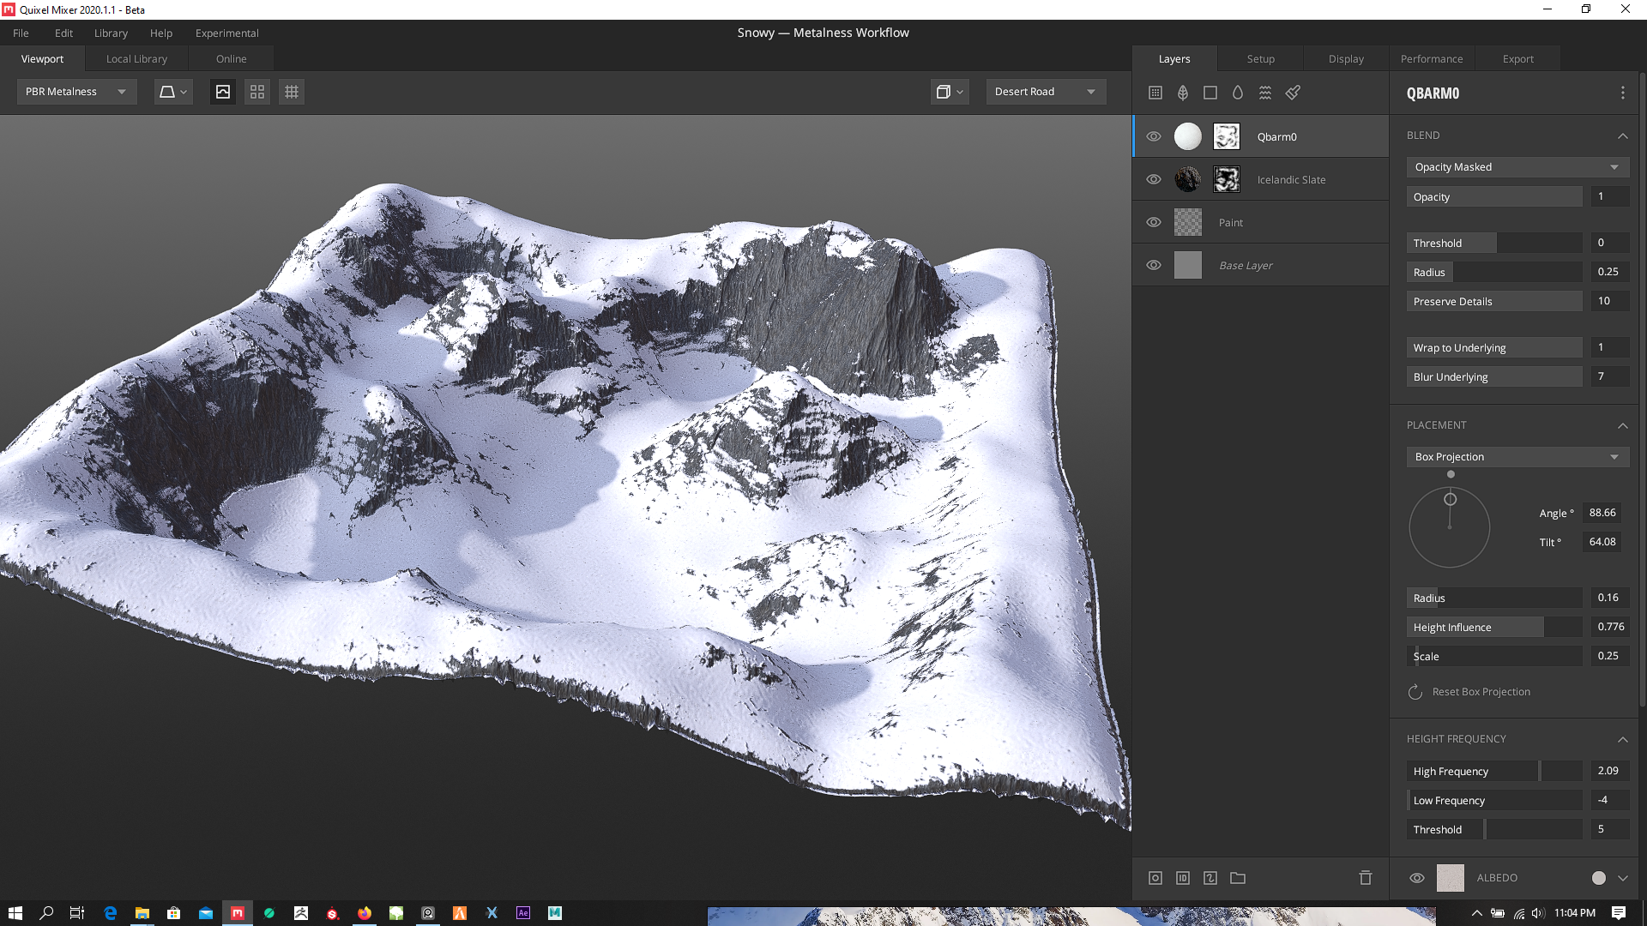1647x926 pixels.
Task: Add an atlas layer with the leaf icon
Action: [1183, 93]
